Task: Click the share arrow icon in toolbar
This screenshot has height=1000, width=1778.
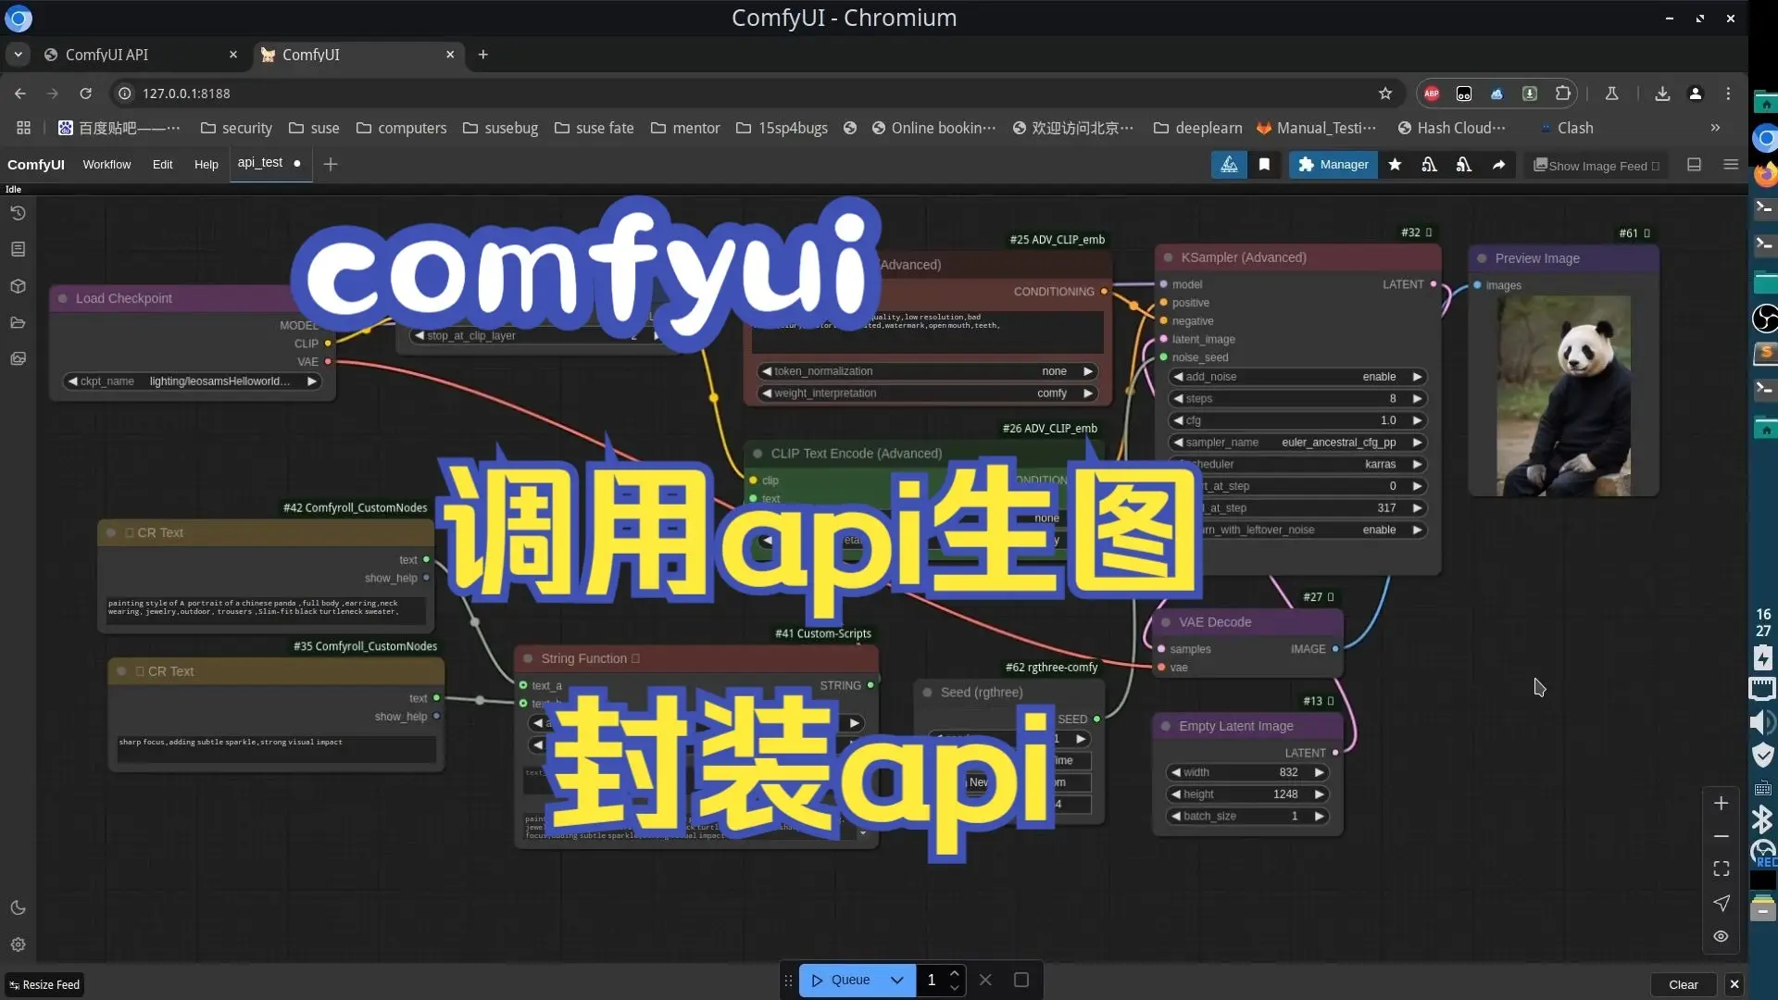Action: 1498,165
